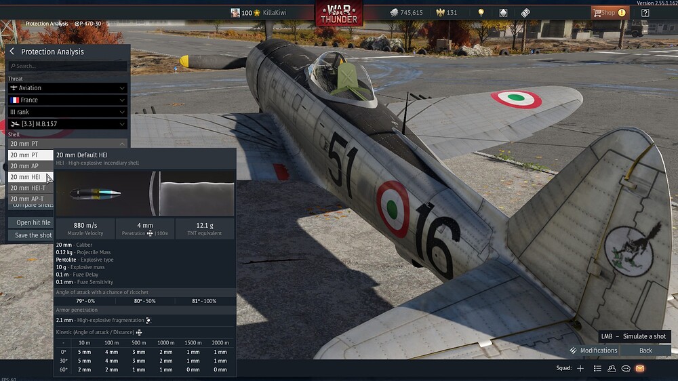Click the help question mark icon
The image size is (678, 381).
pyautogui.click(x=645, y=13)
